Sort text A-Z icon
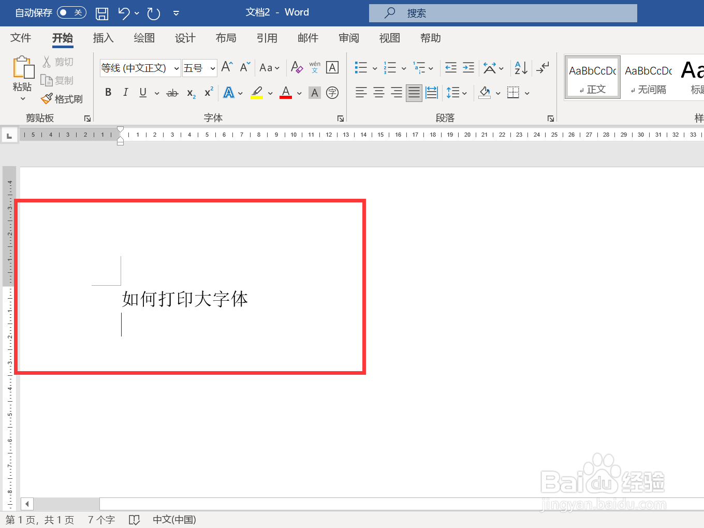This screenshot has width=704, height=528. tap(521, 67)
